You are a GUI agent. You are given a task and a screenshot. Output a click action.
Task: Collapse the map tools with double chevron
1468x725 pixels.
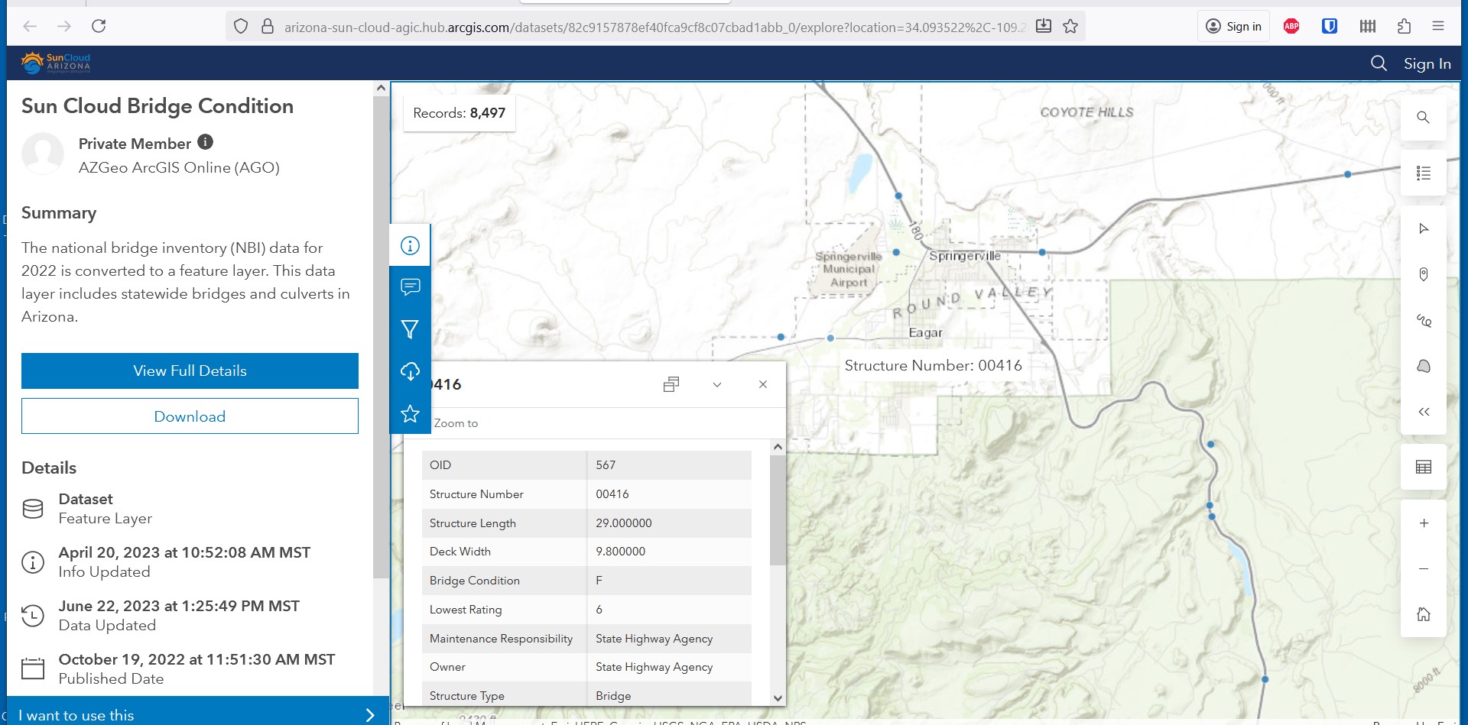point(1423,412)
